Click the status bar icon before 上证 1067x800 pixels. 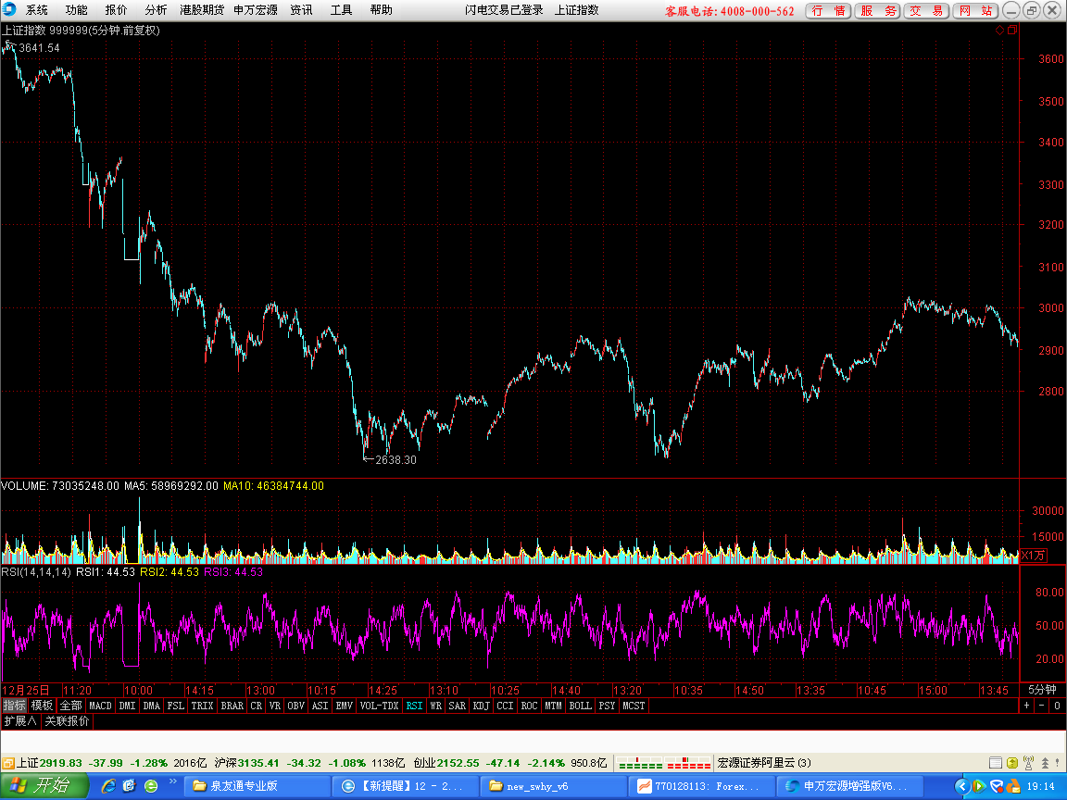8,763
